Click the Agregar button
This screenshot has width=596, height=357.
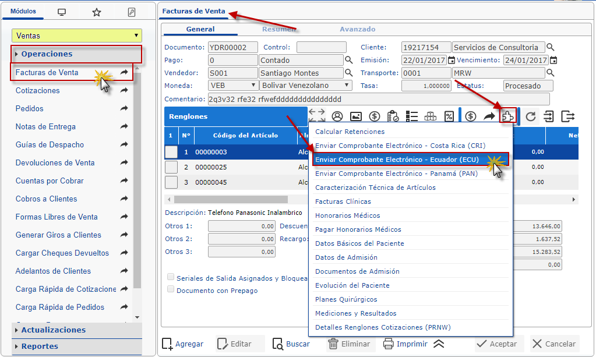(x=183, y=344)
